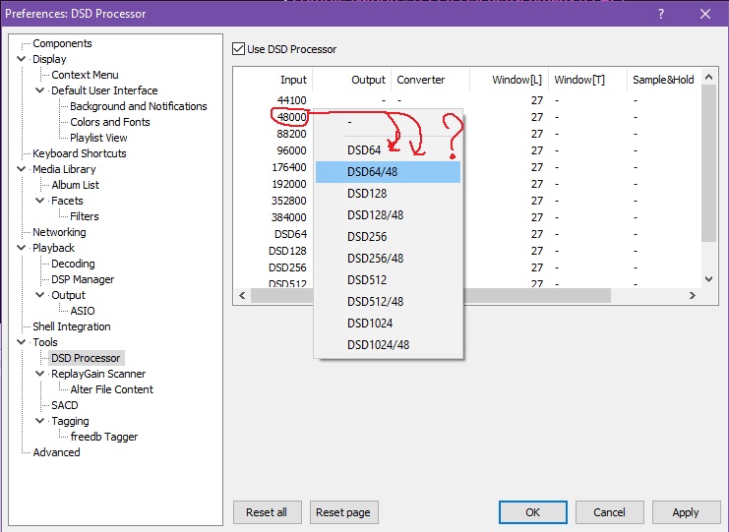Toggle the Use DSD Processor checkbox

pyautogui.click(x=238, y=49)
